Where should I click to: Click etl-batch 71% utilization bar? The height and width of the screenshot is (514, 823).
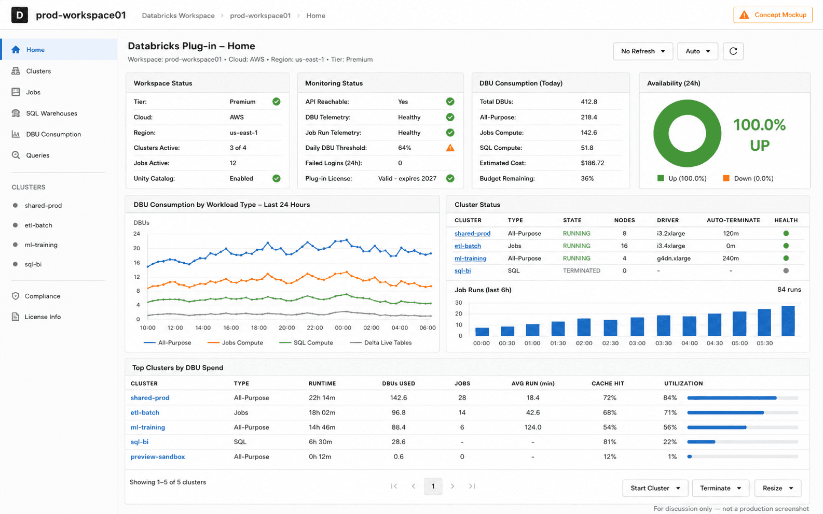click(x=743, y=412)
